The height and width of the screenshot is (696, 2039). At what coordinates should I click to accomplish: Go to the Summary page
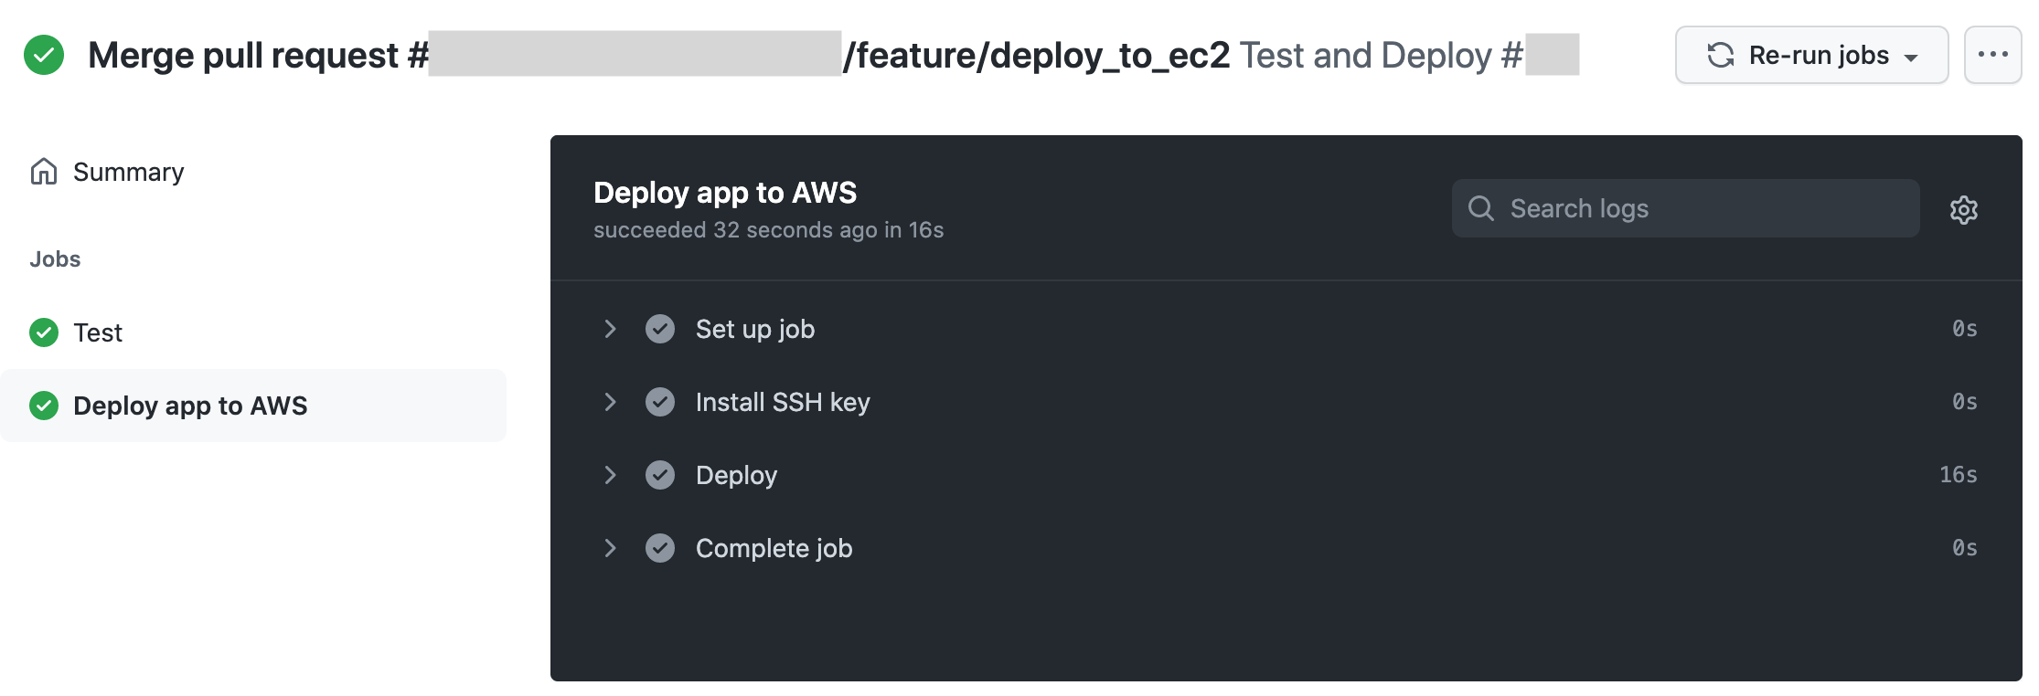click(x=128, y=172)
